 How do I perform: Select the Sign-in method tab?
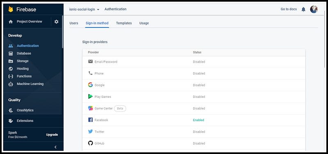click(x=97, y=23)
